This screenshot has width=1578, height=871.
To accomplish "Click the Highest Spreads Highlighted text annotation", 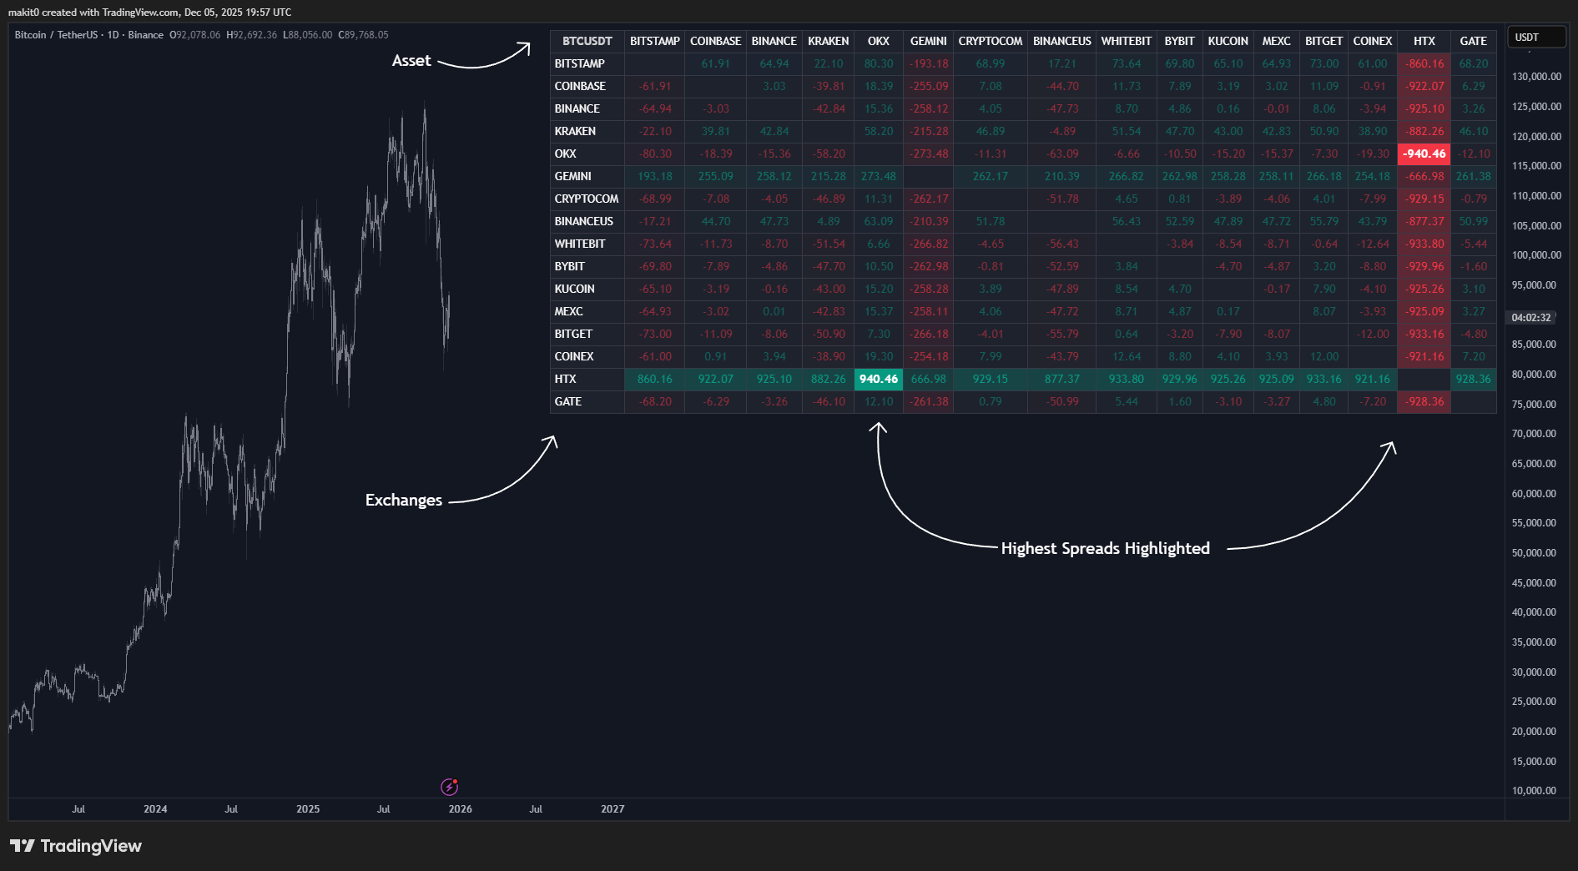I will 1105,549.
